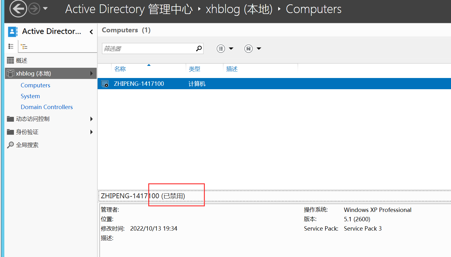Open the System container link
Screen dimensions: 451x257
pos(30,96)
